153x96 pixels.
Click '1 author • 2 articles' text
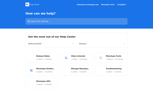pos(44,59)
